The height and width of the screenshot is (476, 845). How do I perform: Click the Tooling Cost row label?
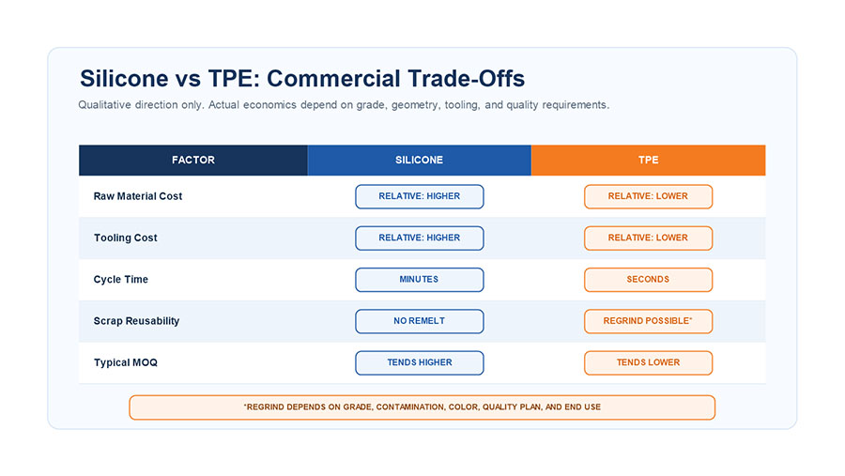pos(126,238)
